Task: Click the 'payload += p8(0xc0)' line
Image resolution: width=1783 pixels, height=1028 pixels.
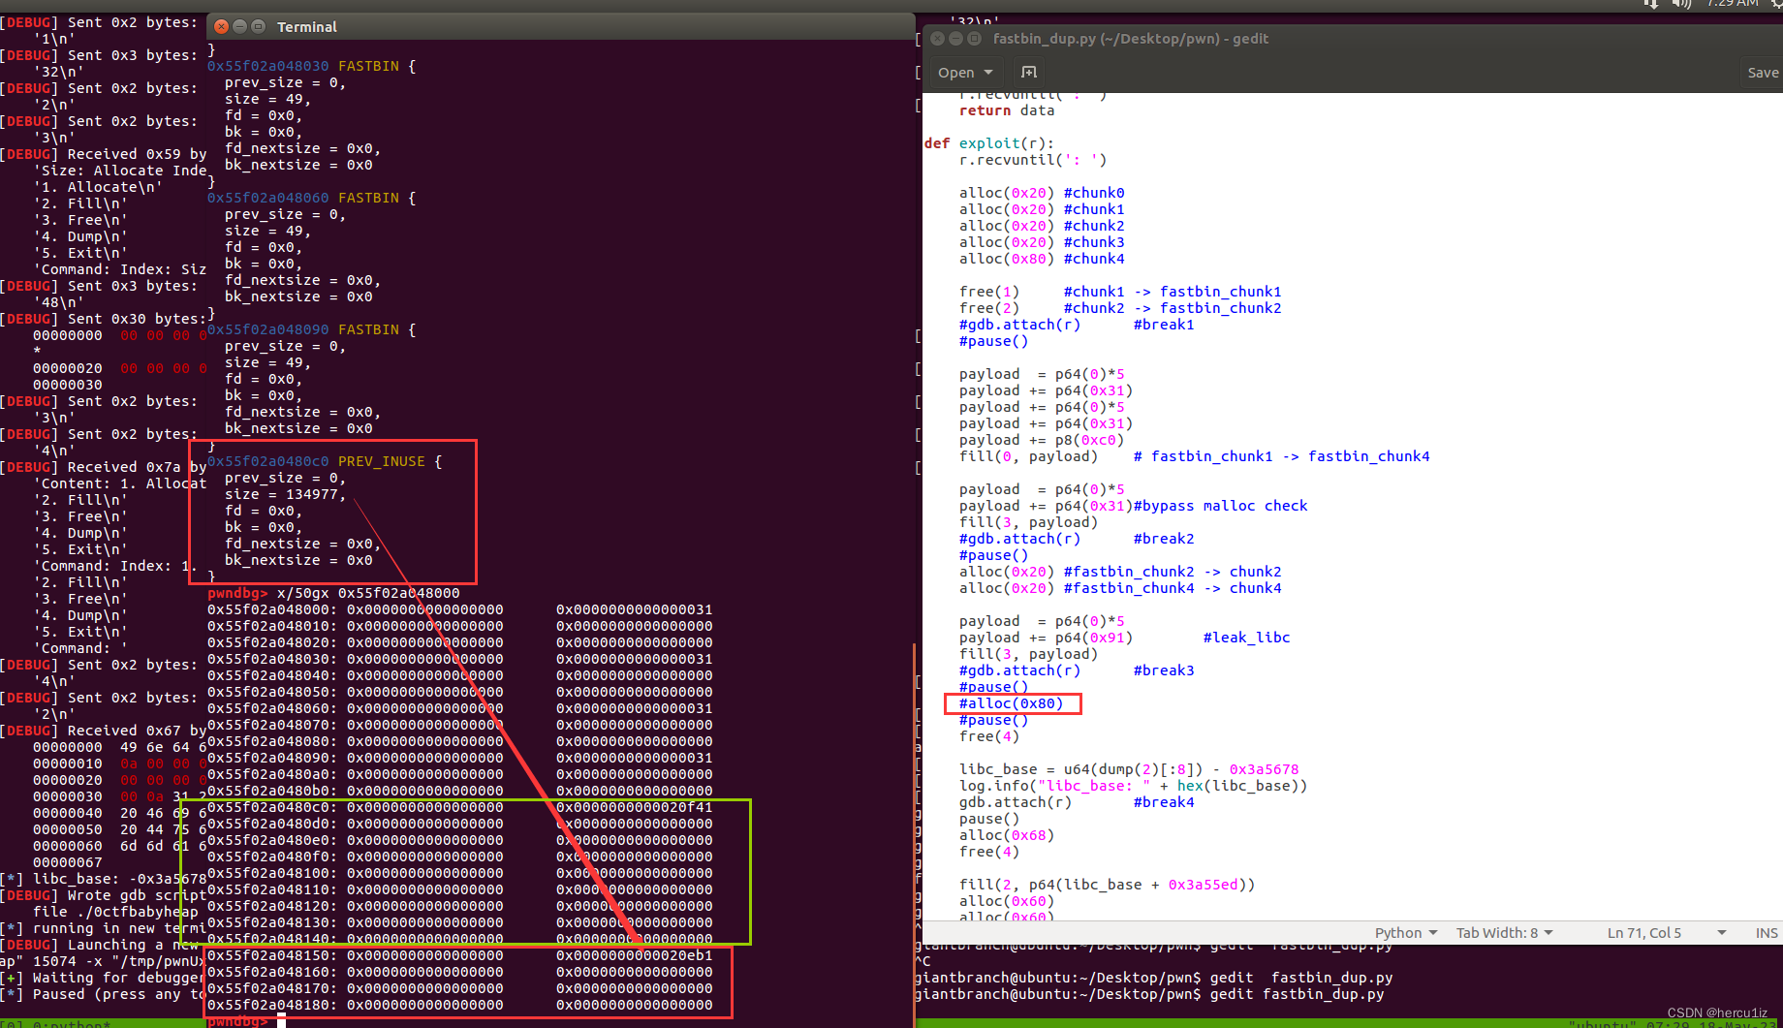Action: [1042, 440]
